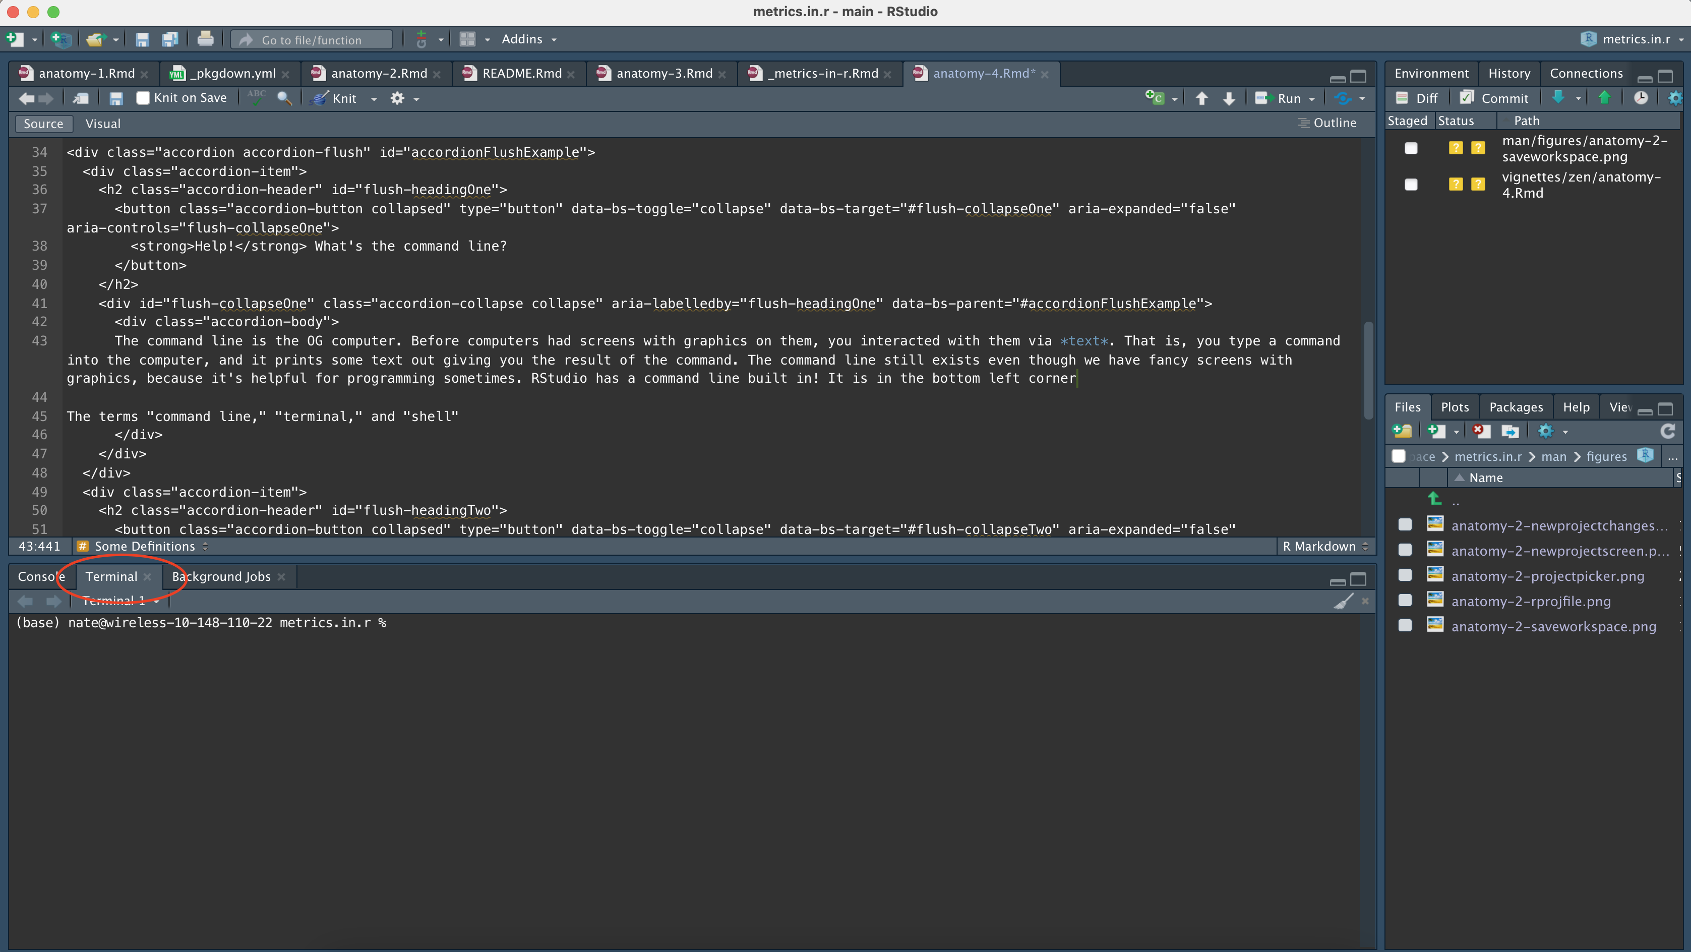The image size is (1691, 952).
Task: Navigate to the man folder in breadcrumb
Action: pyautogui.click(x=1553, y=456)
